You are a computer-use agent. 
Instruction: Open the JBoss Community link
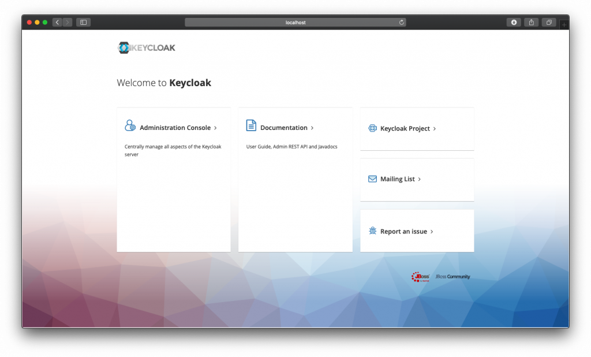[x=452, y=277]
